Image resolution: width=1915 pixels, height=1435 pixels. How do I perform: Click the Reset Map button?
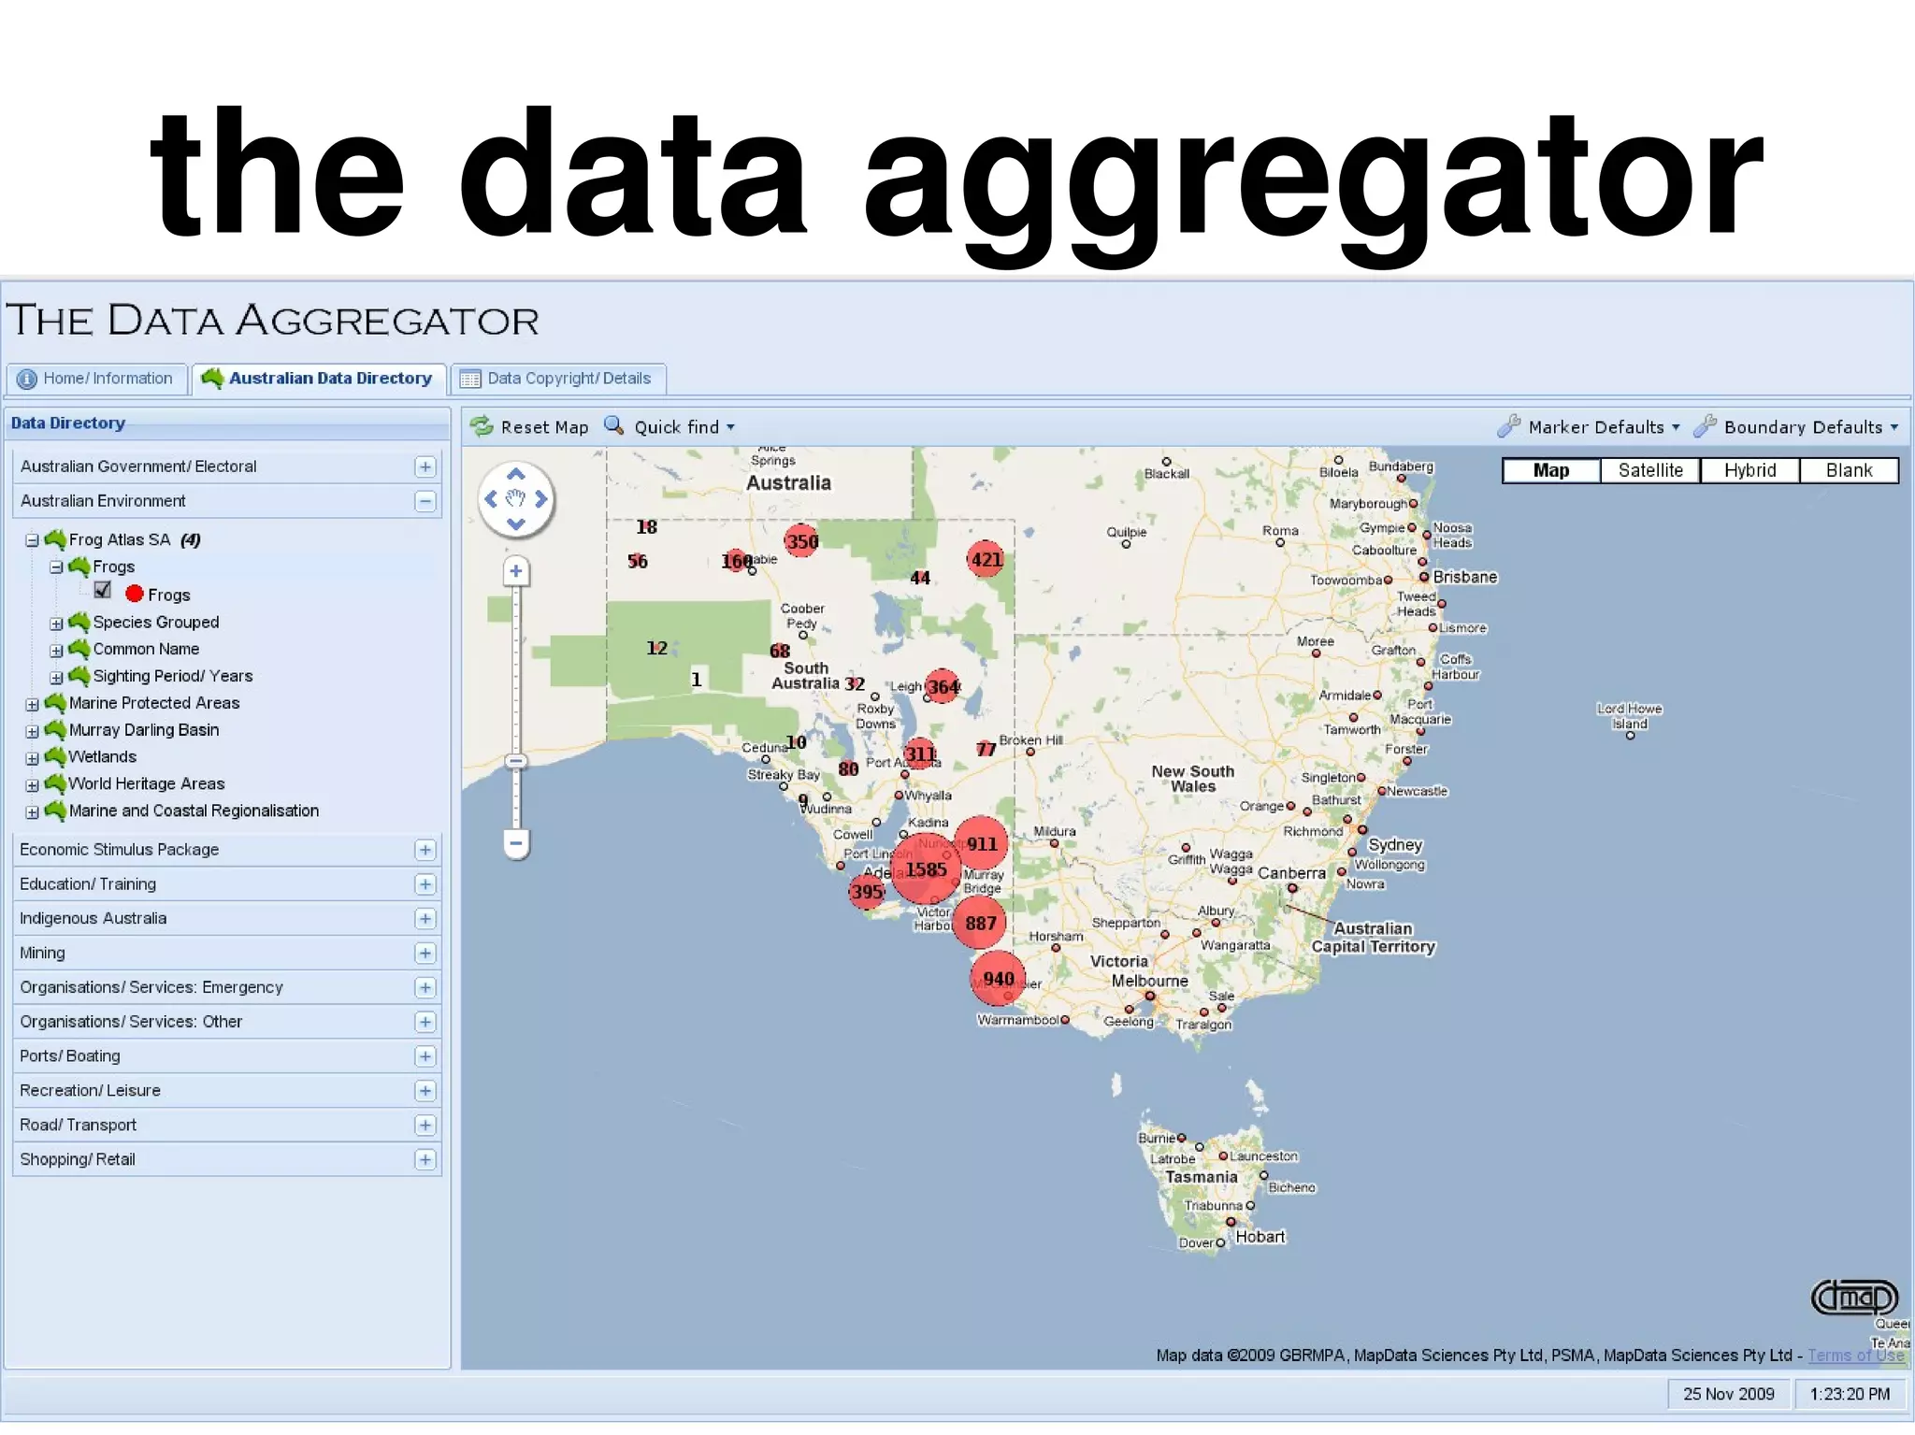click(530, 427)
